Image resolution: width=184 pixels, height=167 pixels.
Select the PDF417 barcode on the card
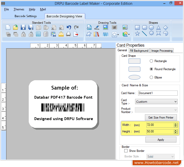pyautogui.click(x=63, y=107)
